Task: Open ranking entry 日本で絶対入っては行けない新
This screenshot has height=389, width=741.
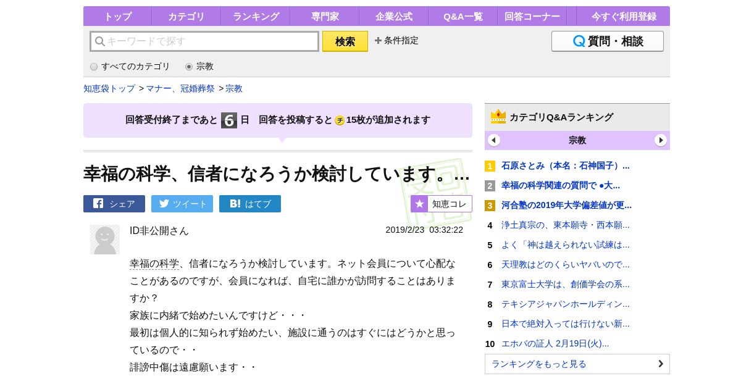Action: (x=566, y=324)
